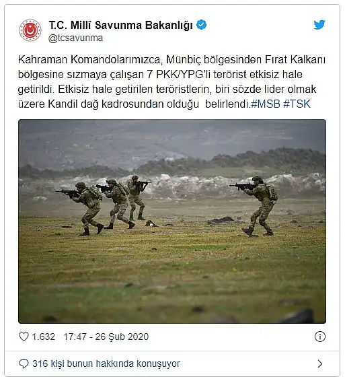
Task: Open the 17:47 - 26 Şub 2020 timestamp
Action: 106,337
